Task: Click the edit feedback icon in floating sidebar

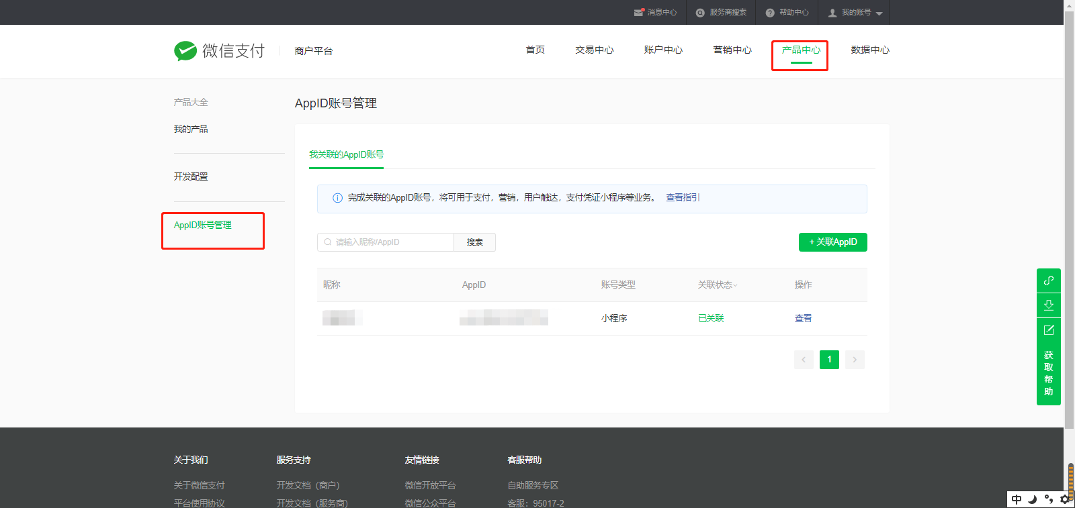Action: (x=1049, y=330)
